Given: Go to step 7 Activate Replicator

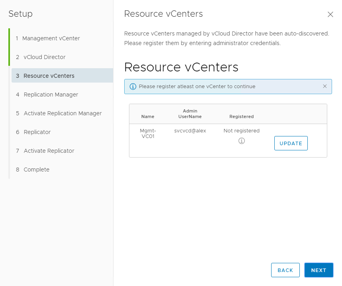Looking at the screenshot, I should pos(49,151).
